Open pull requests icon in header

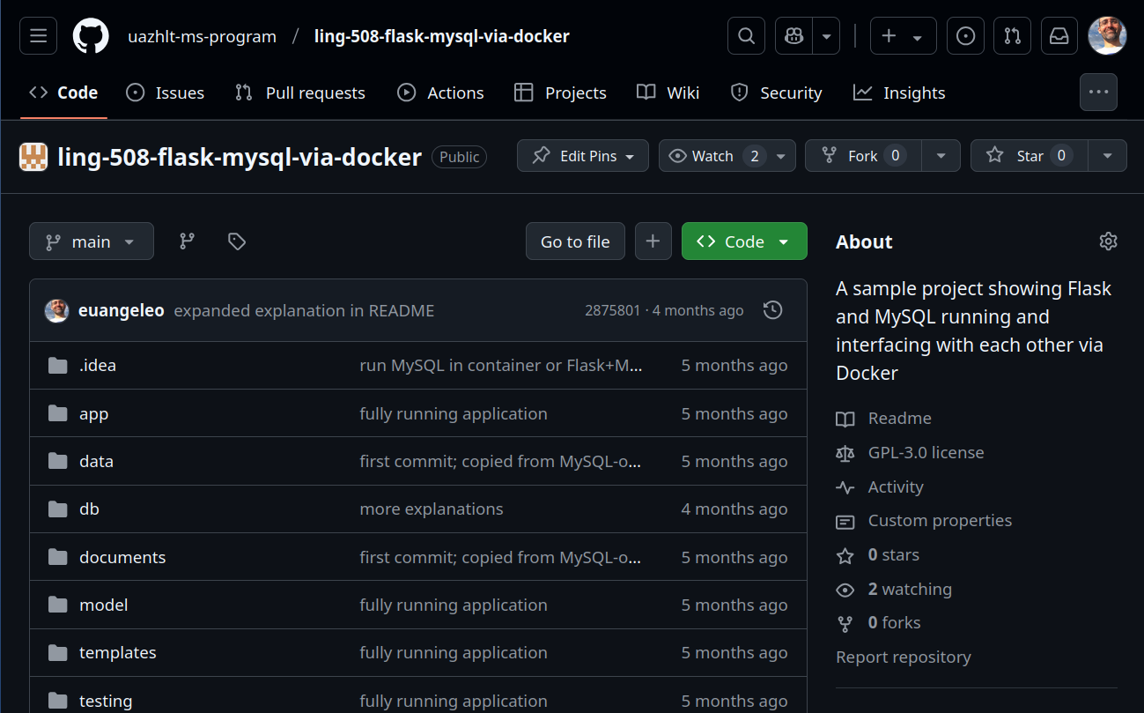tap(1013, 36)
